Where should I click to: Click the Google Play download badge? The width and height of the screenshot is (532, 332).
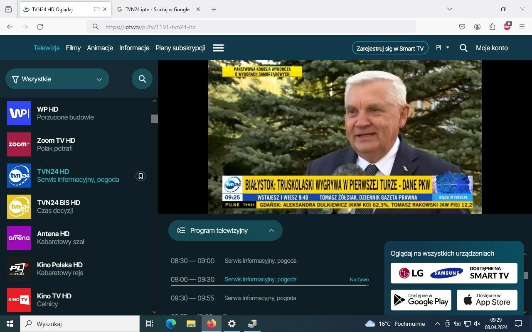click(x=421, y=300)
